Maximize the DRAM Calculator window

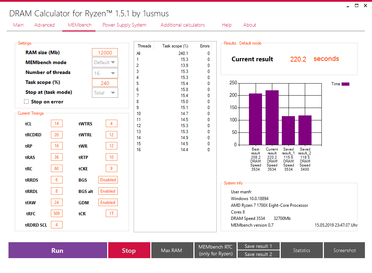point(356,5)
